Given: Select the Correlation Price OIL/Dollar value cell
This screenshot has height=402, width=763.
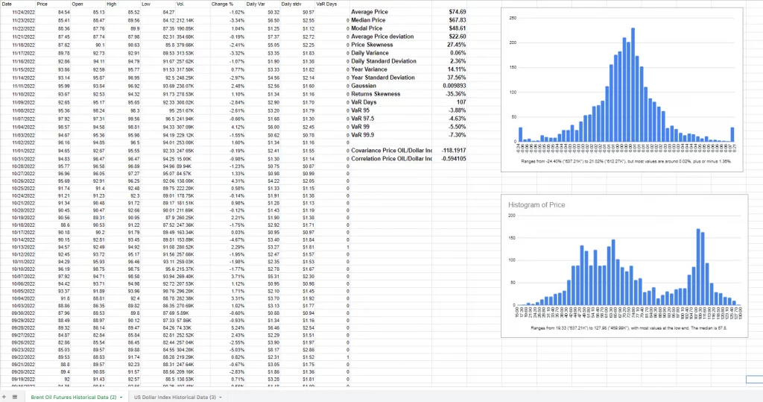Looking at the screenshot, I should [x=449, y=158].
